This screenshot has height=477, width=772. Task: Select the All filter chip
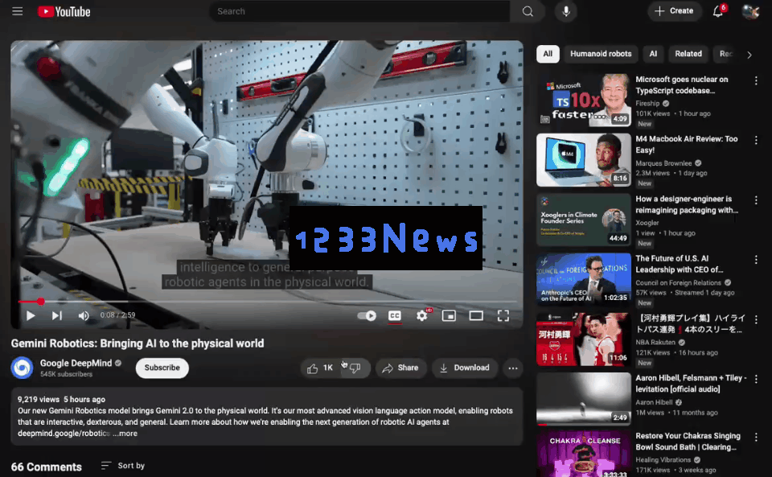pyautogui.click(x=548, y=54)
